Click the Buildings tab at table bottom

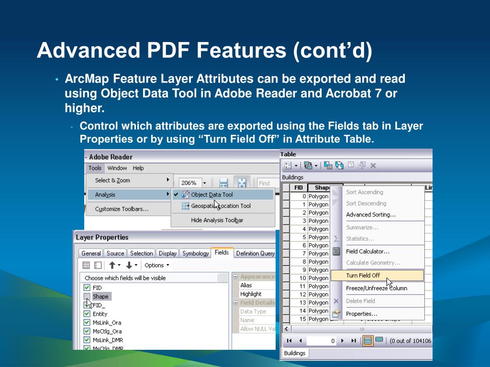tap(295, 353)
